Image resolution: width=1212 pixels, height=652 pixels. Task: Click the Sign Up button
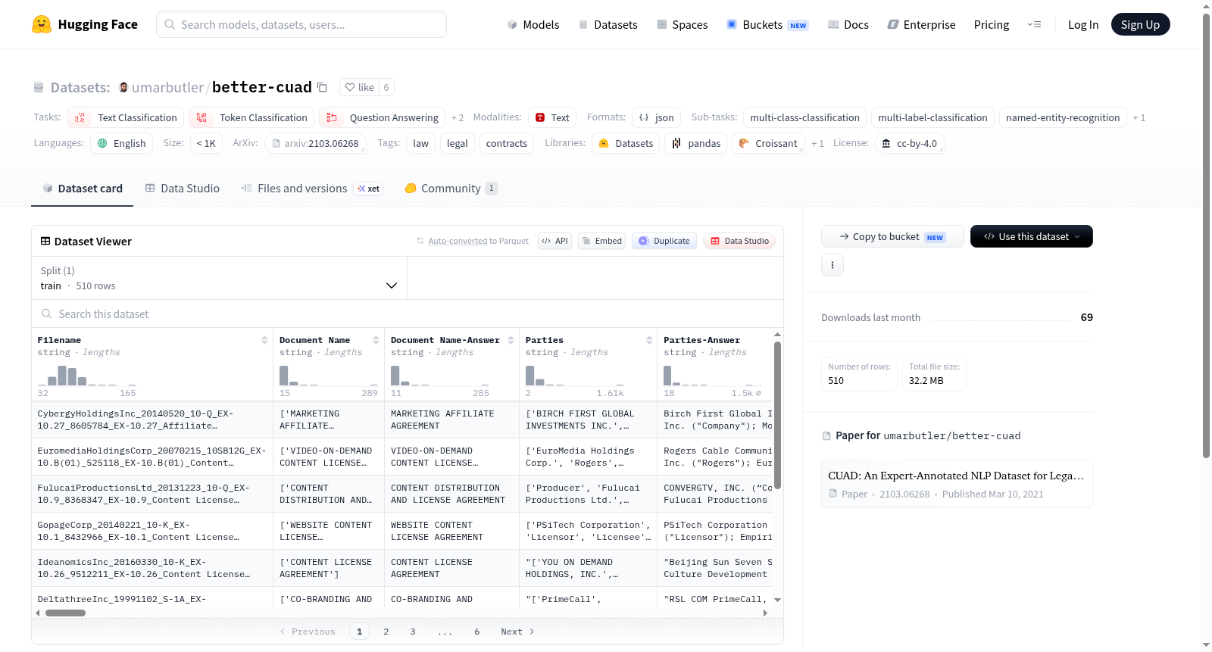coord(1140,24)
